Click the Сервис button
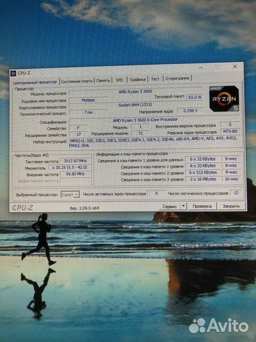The height and width of the screenshot is (342, 256). coord(169,206)
